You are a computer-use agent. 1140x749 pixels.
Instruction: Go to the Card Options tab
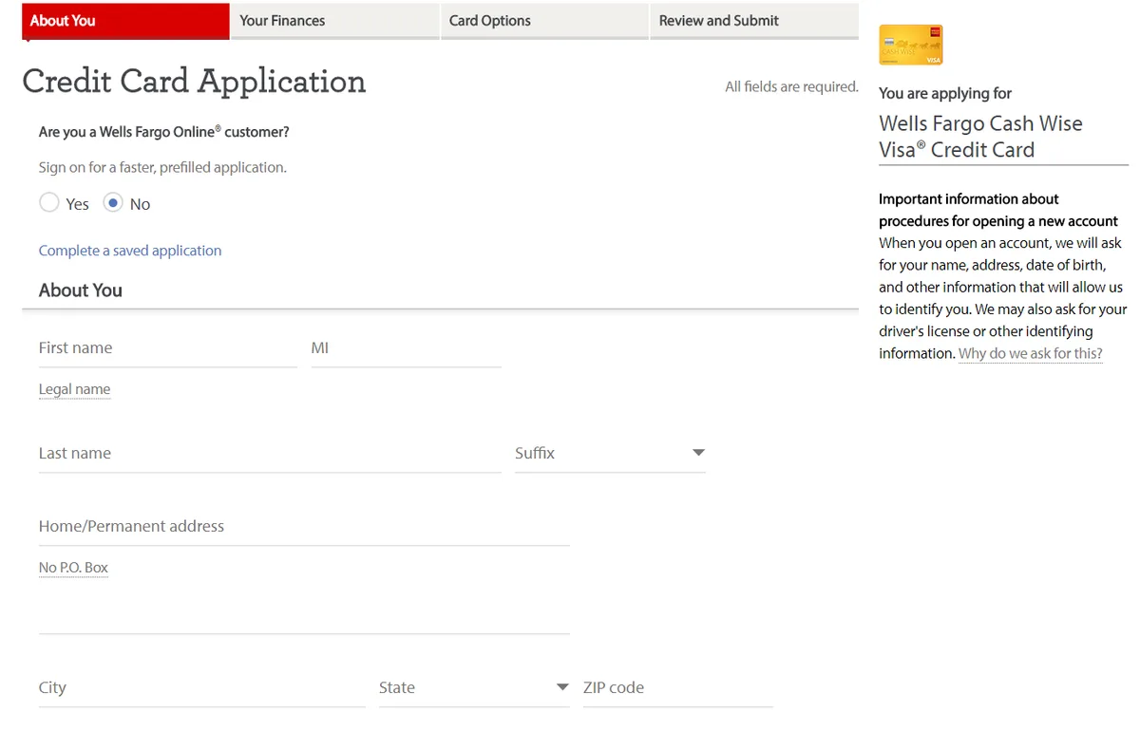click(543, 21)
